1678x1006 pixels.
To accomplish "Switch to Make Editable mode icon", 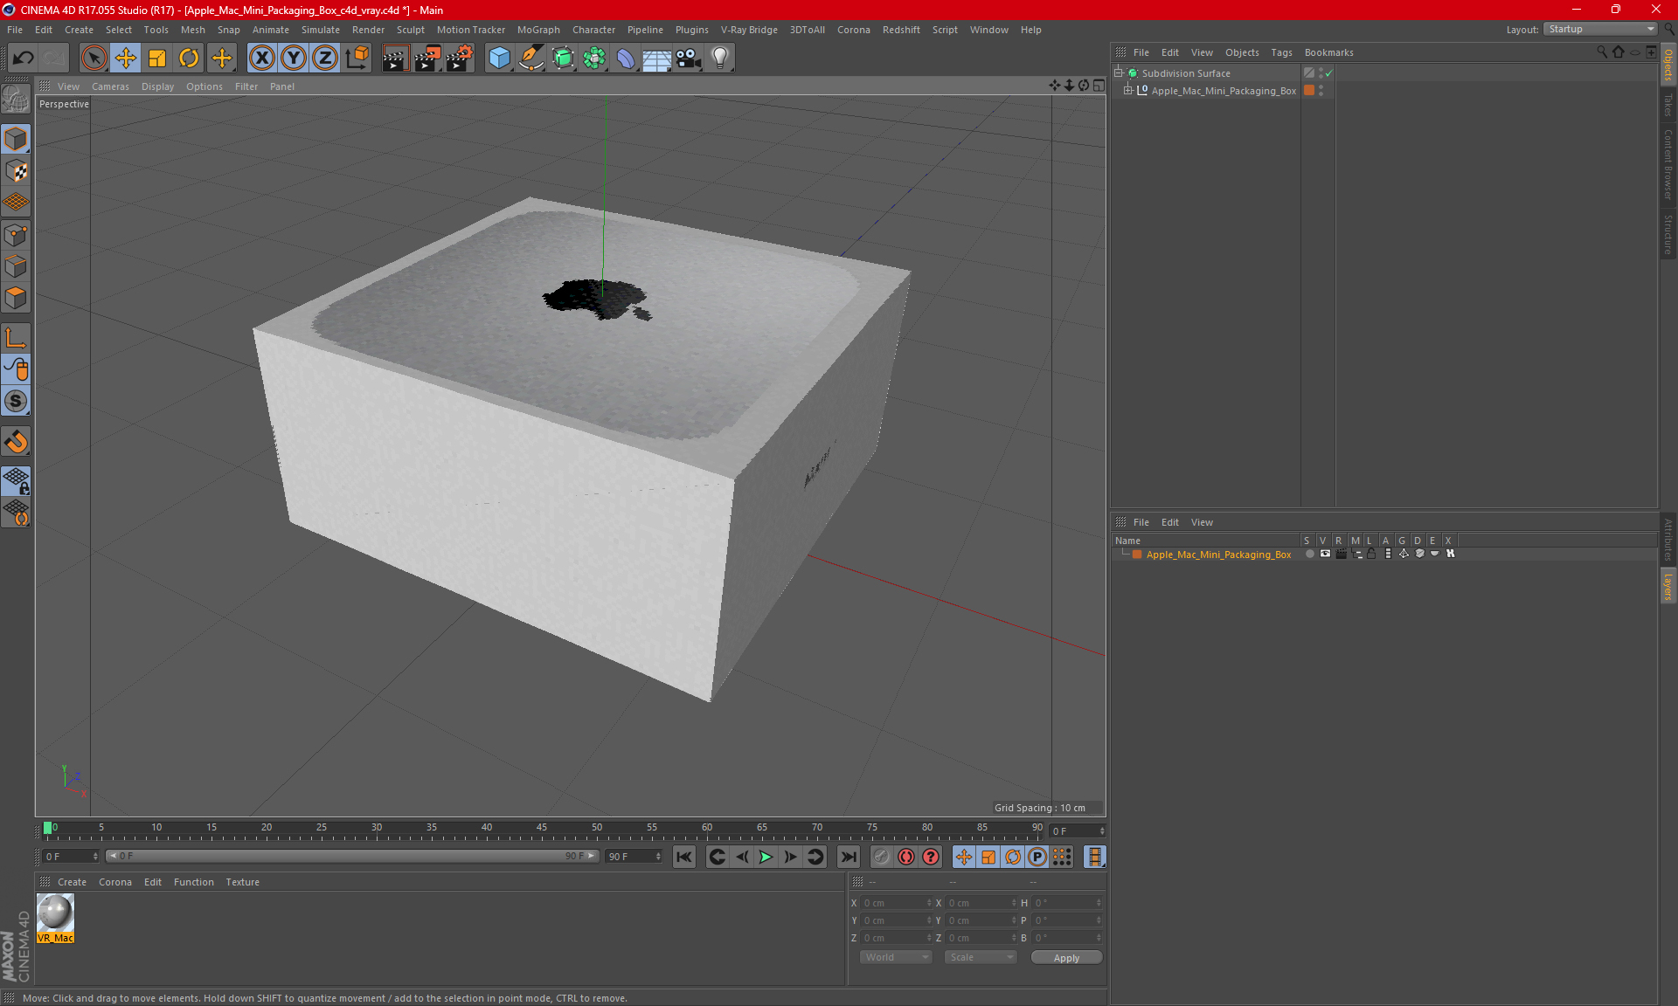I will [16, 99].
